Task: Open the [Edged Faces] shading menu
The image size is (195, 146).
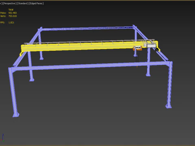Action: (36, 3)
